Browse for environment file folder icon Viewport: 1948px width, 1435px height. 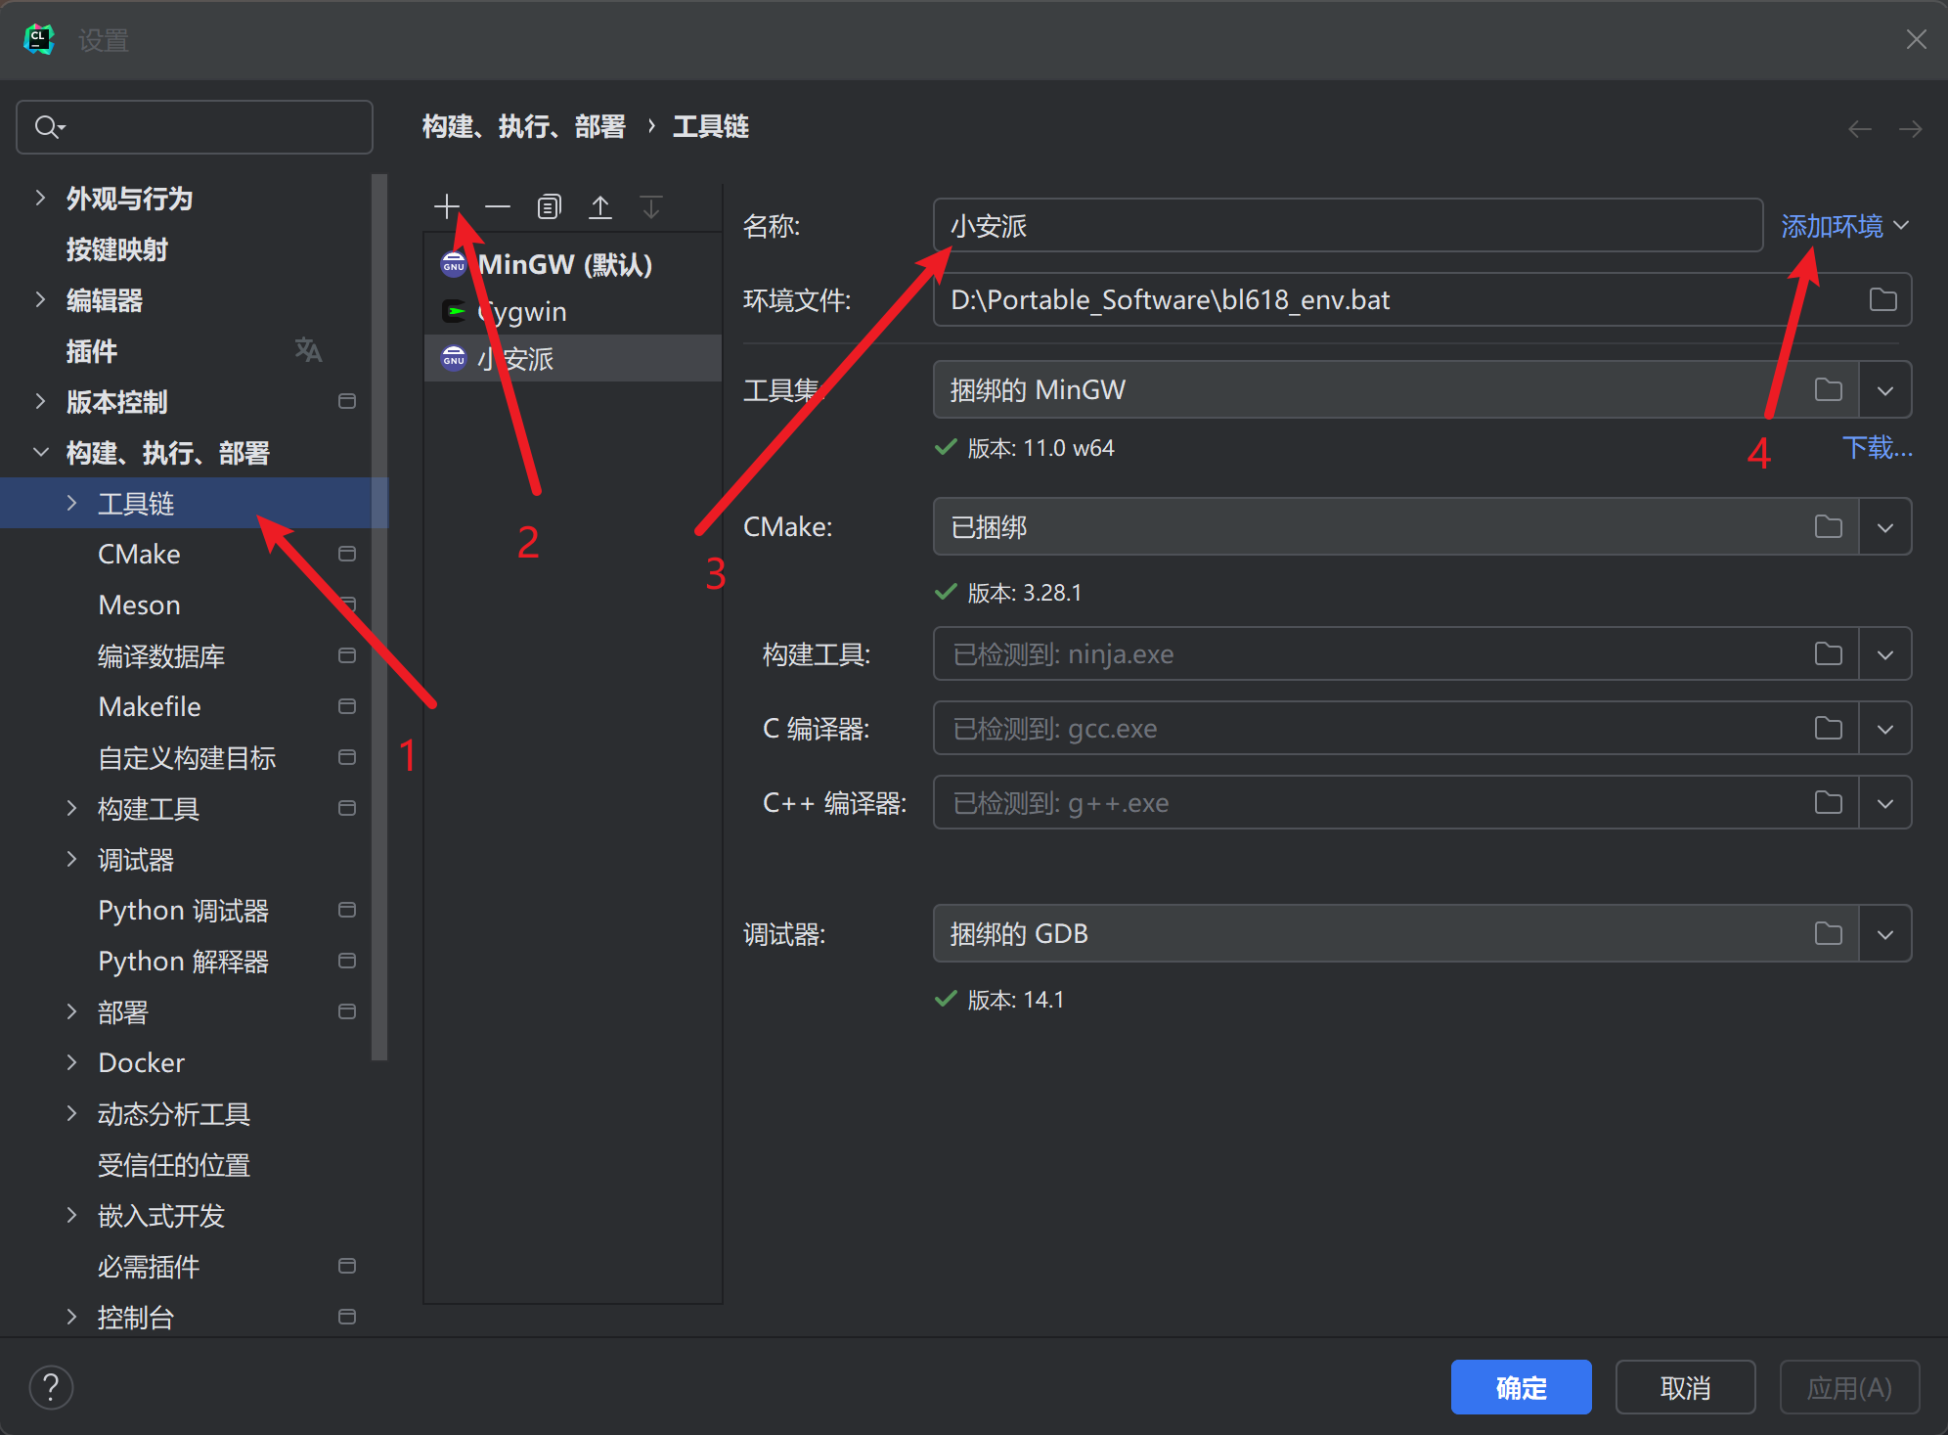(x=1882, y=299)
